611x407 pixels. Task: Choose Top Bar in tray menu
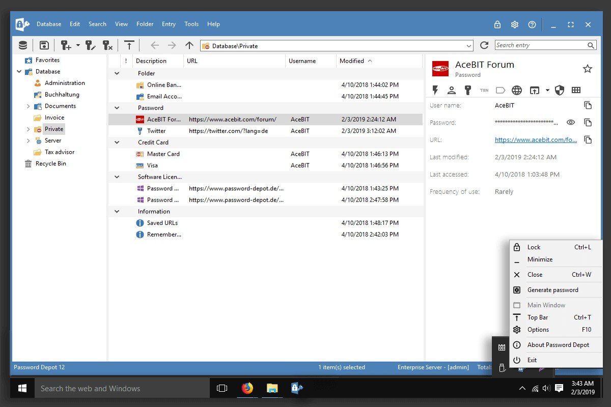556,317
